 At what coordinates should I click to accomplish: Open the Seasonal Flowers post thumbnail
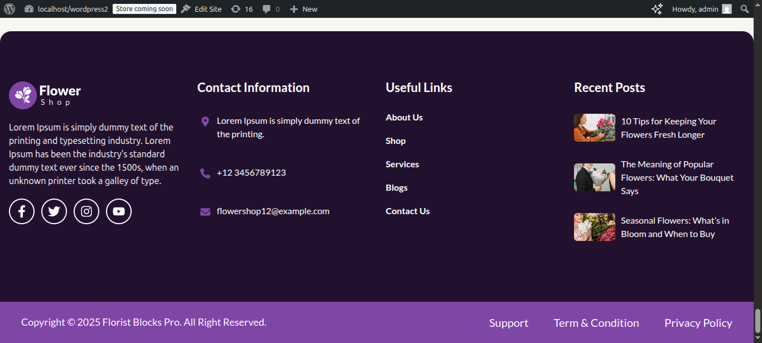[x=594, y=227]
